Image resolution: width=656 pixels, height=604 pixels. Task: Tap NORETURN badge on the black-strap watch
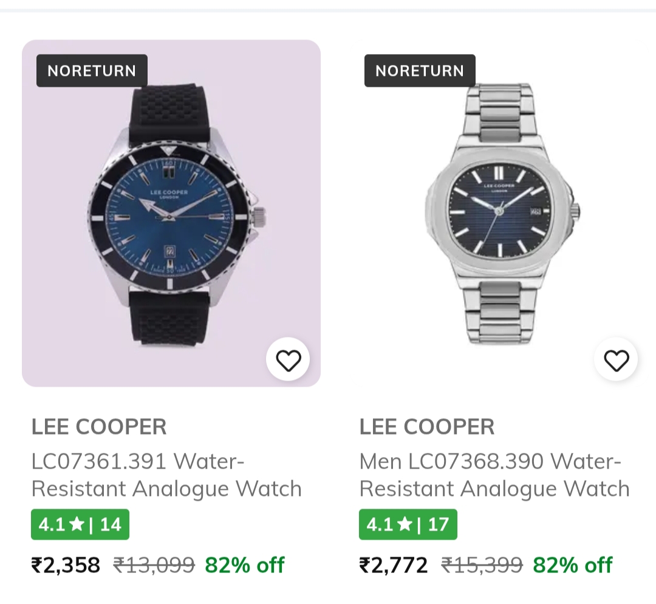pos(92,71)
